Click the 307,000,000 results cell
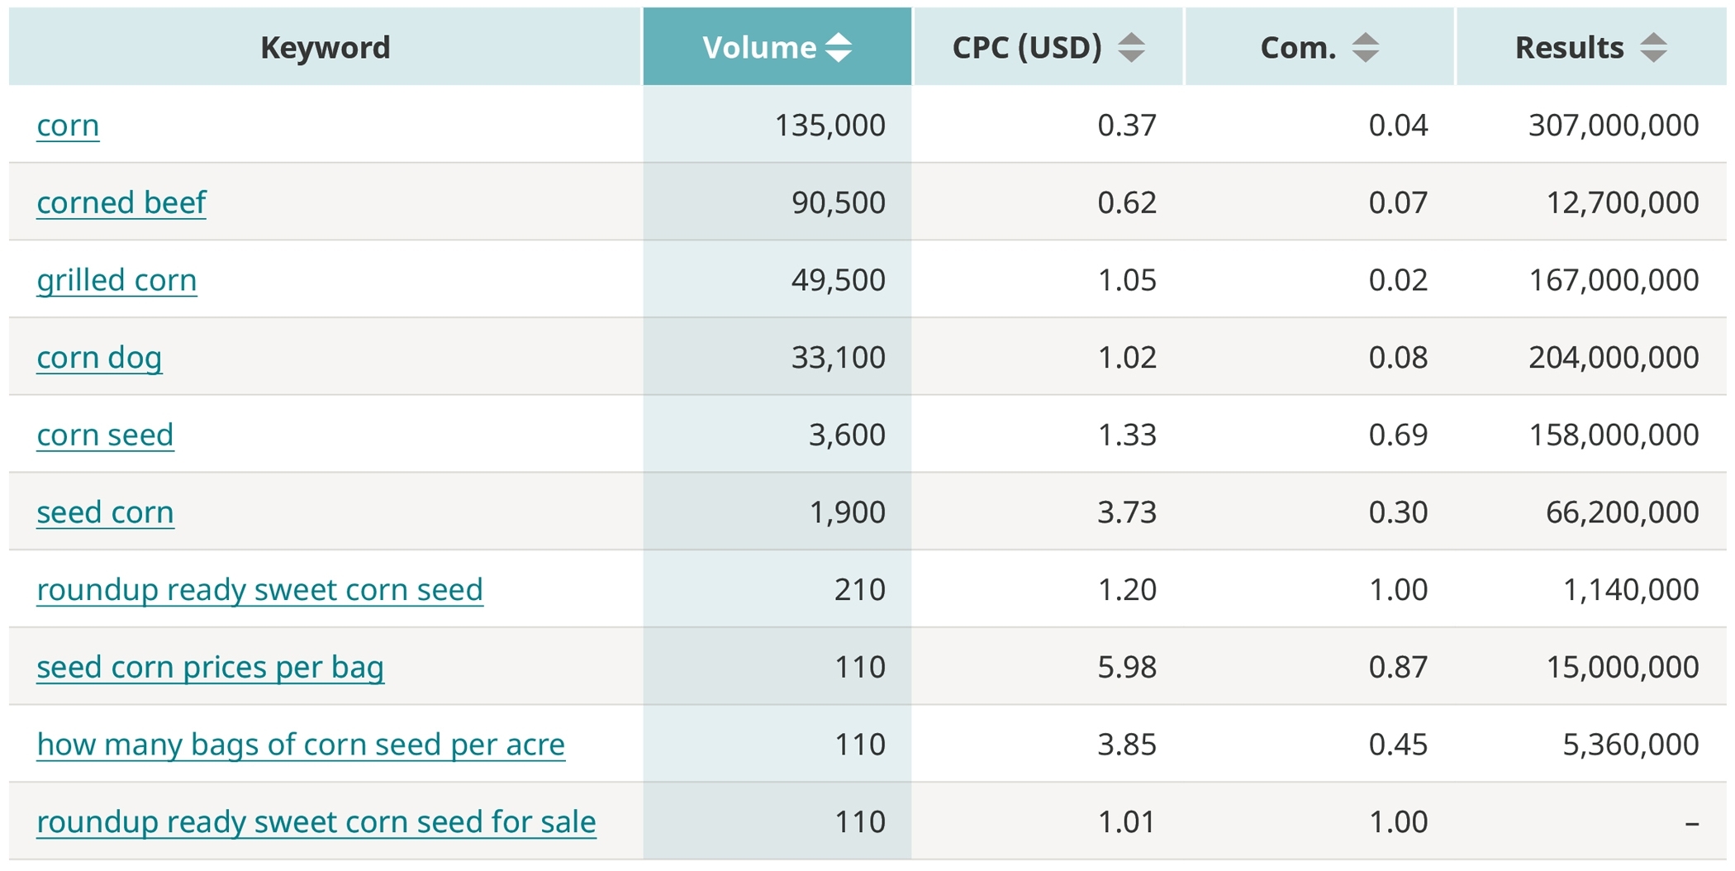 tap(1613, 126)
